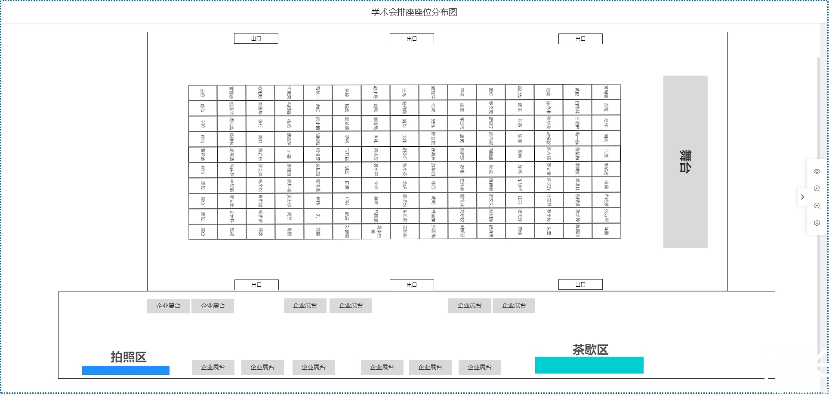Select seat 钟基如
This screenshot has height=395, width=829.
pyautogui.click(x=433, y=216)
